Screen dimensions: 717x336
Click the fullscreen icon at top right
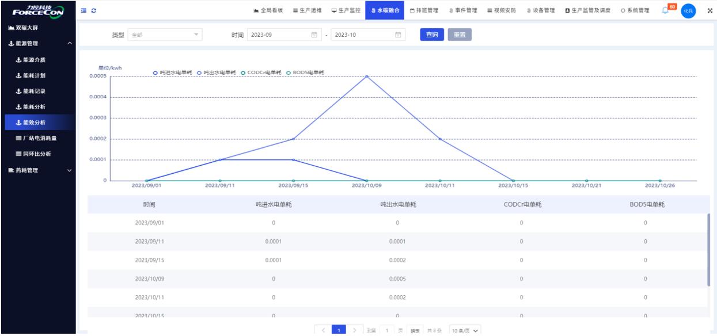710,10
